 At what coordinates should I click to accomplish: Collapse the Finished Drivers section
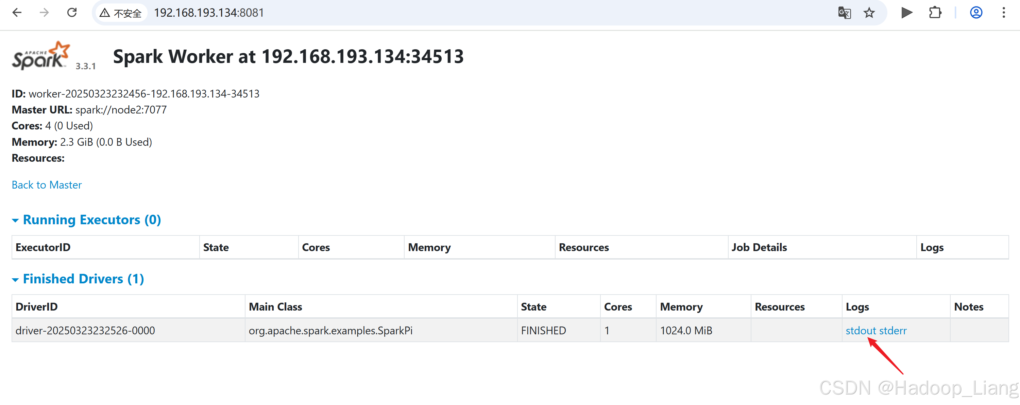coord(83,279)
